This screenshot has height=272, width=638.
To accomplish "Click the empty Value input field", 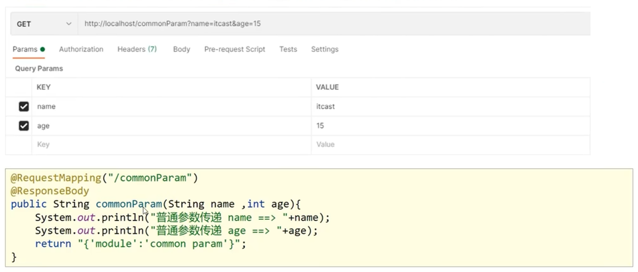I will (x=450, y=145).
